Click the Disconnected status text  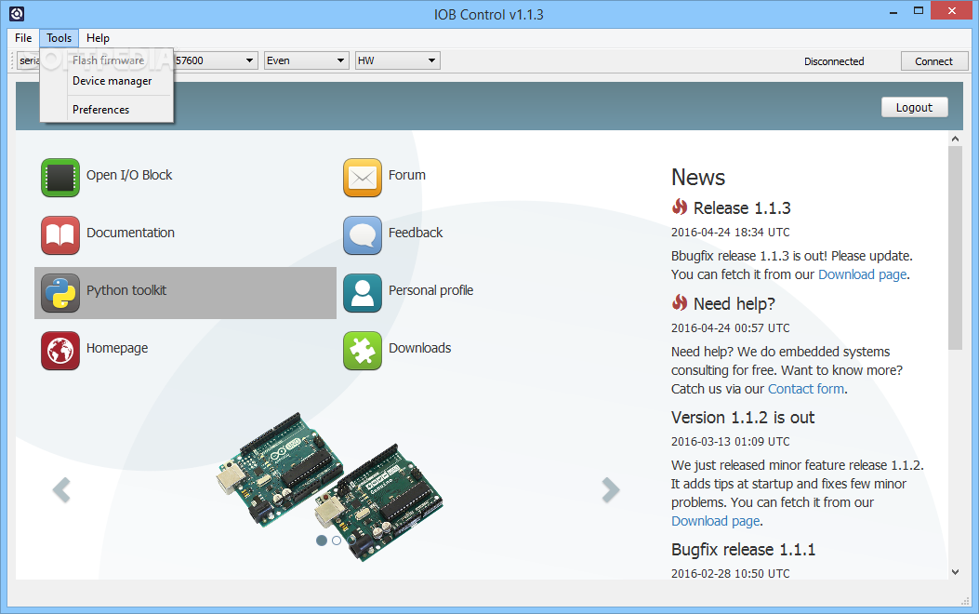point(834,61)
